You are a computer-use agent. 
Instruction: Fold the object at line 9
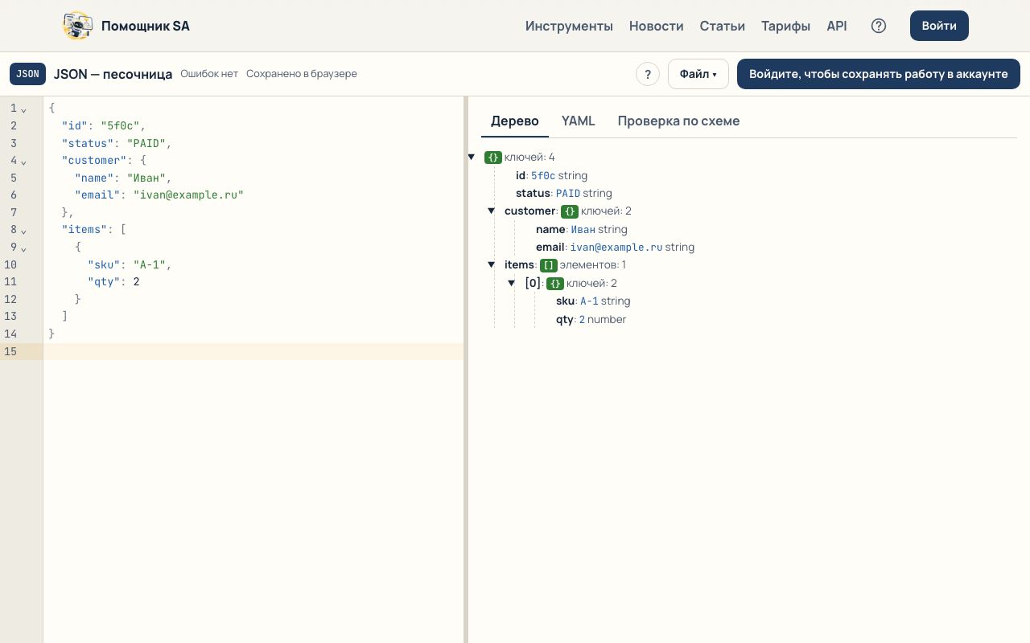click(23, 248)
